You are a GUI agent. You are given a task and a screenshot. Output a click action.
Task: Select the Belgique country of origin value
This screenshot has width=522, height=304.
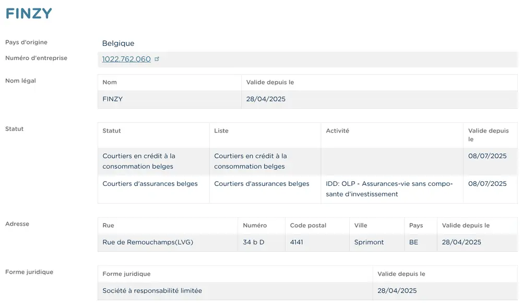[x=118, y=43]
